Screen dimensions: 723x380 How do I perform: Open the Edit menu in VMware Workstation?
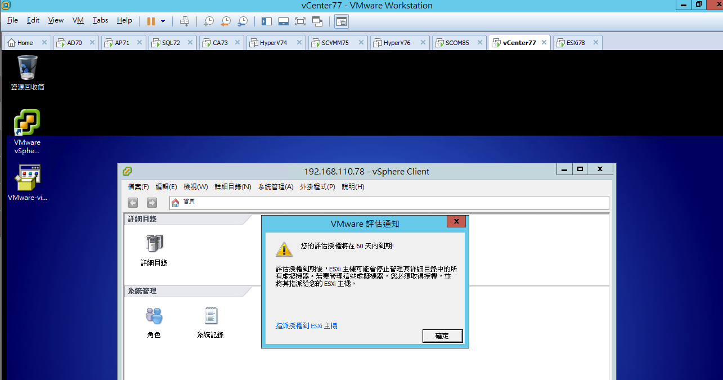tap(33, 20)
